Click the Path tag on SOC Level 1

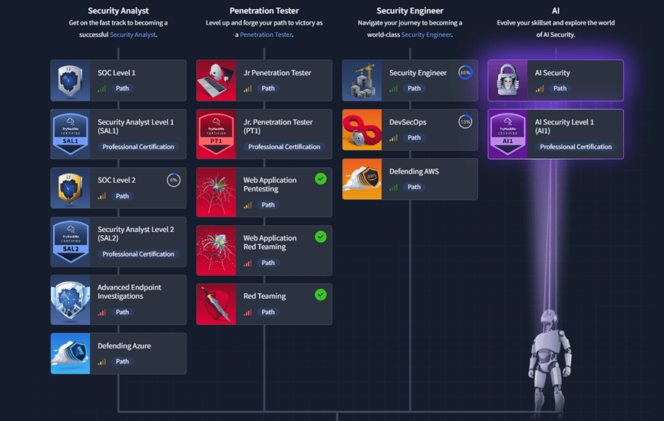tap(123, 89)
